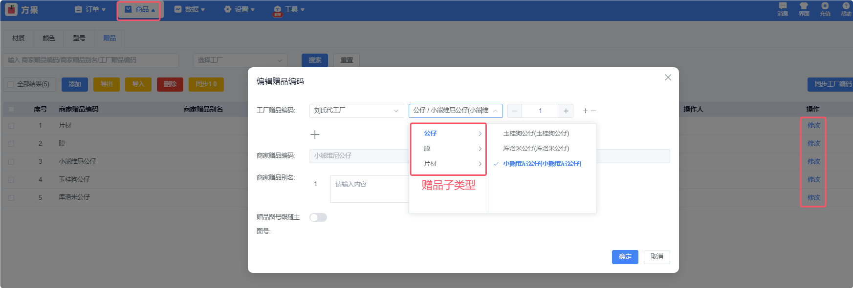Check the 全部结果(5) checkbox
The height and width of the screenshot is (288, 853).
(11, 84)
